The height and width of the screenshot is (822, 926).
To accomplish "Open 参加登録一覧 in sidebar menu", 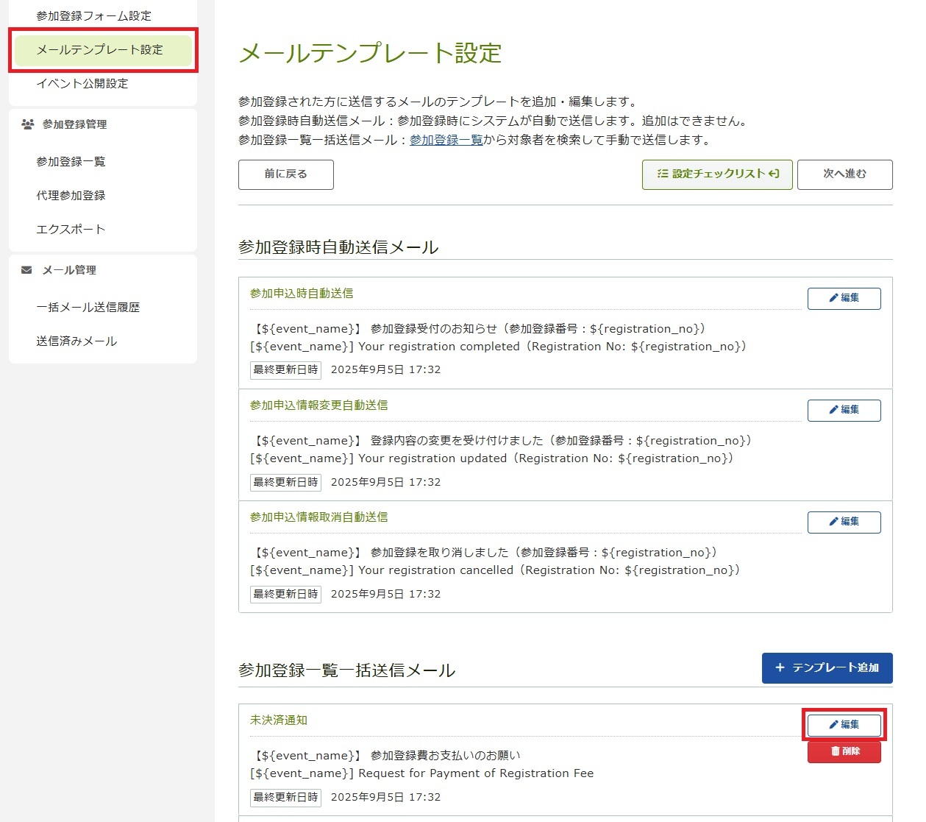I will [71, 162].
